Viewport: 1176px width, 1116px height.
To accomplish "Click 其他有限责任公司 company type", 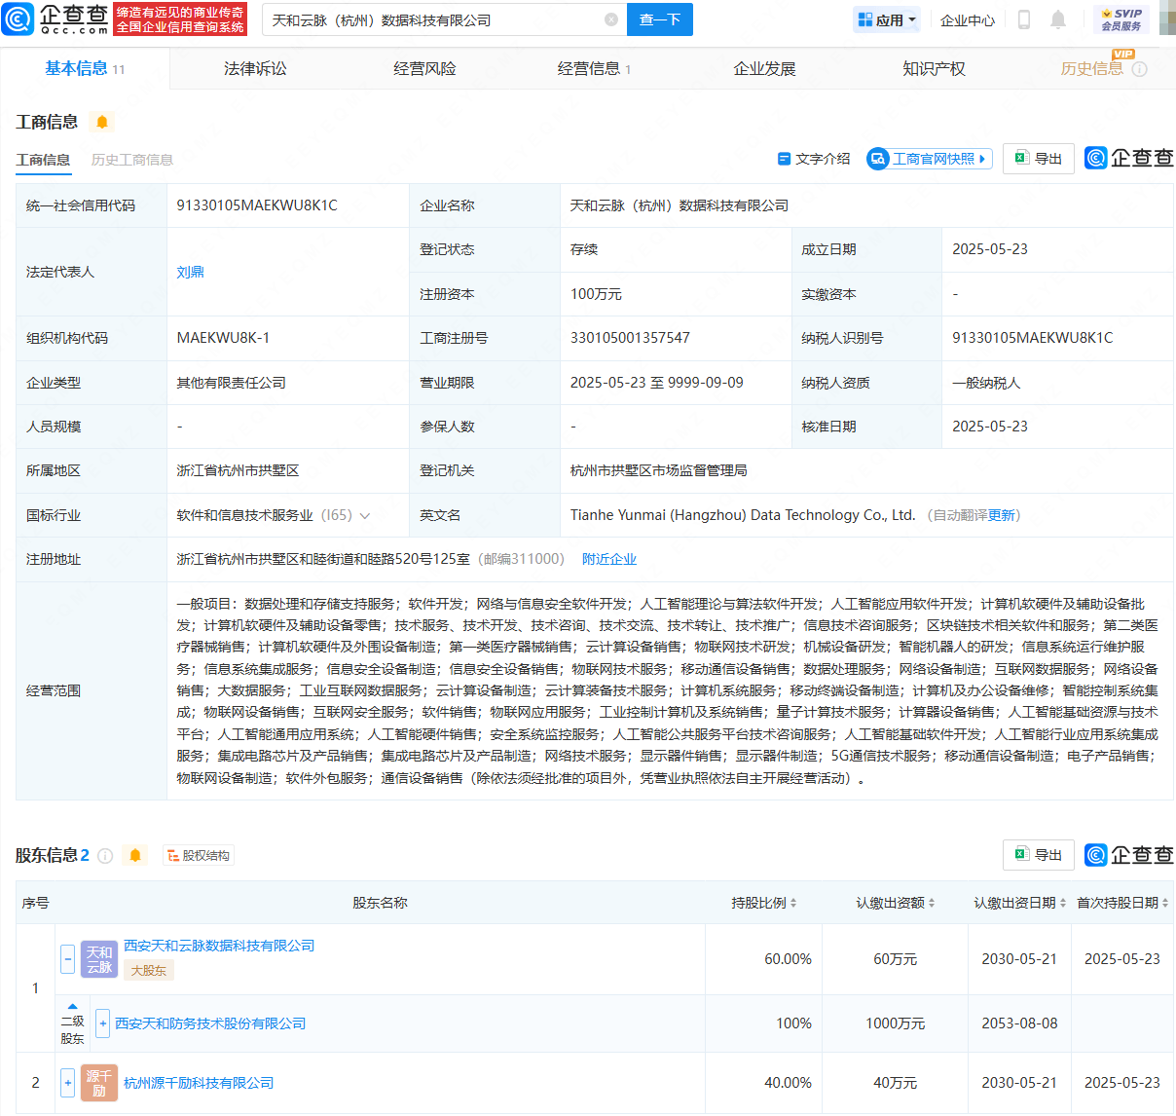I will click(x=232, y=383).
